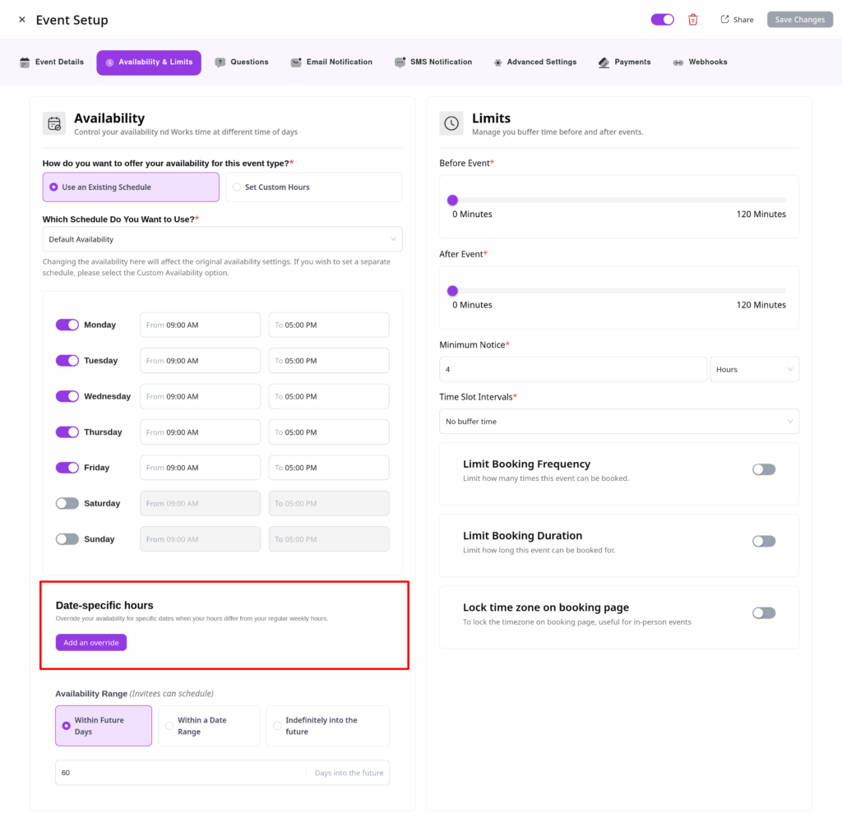Close Event Setup with X icon
The width and height of the screenshot is (842, 822).
click(22, 20)
